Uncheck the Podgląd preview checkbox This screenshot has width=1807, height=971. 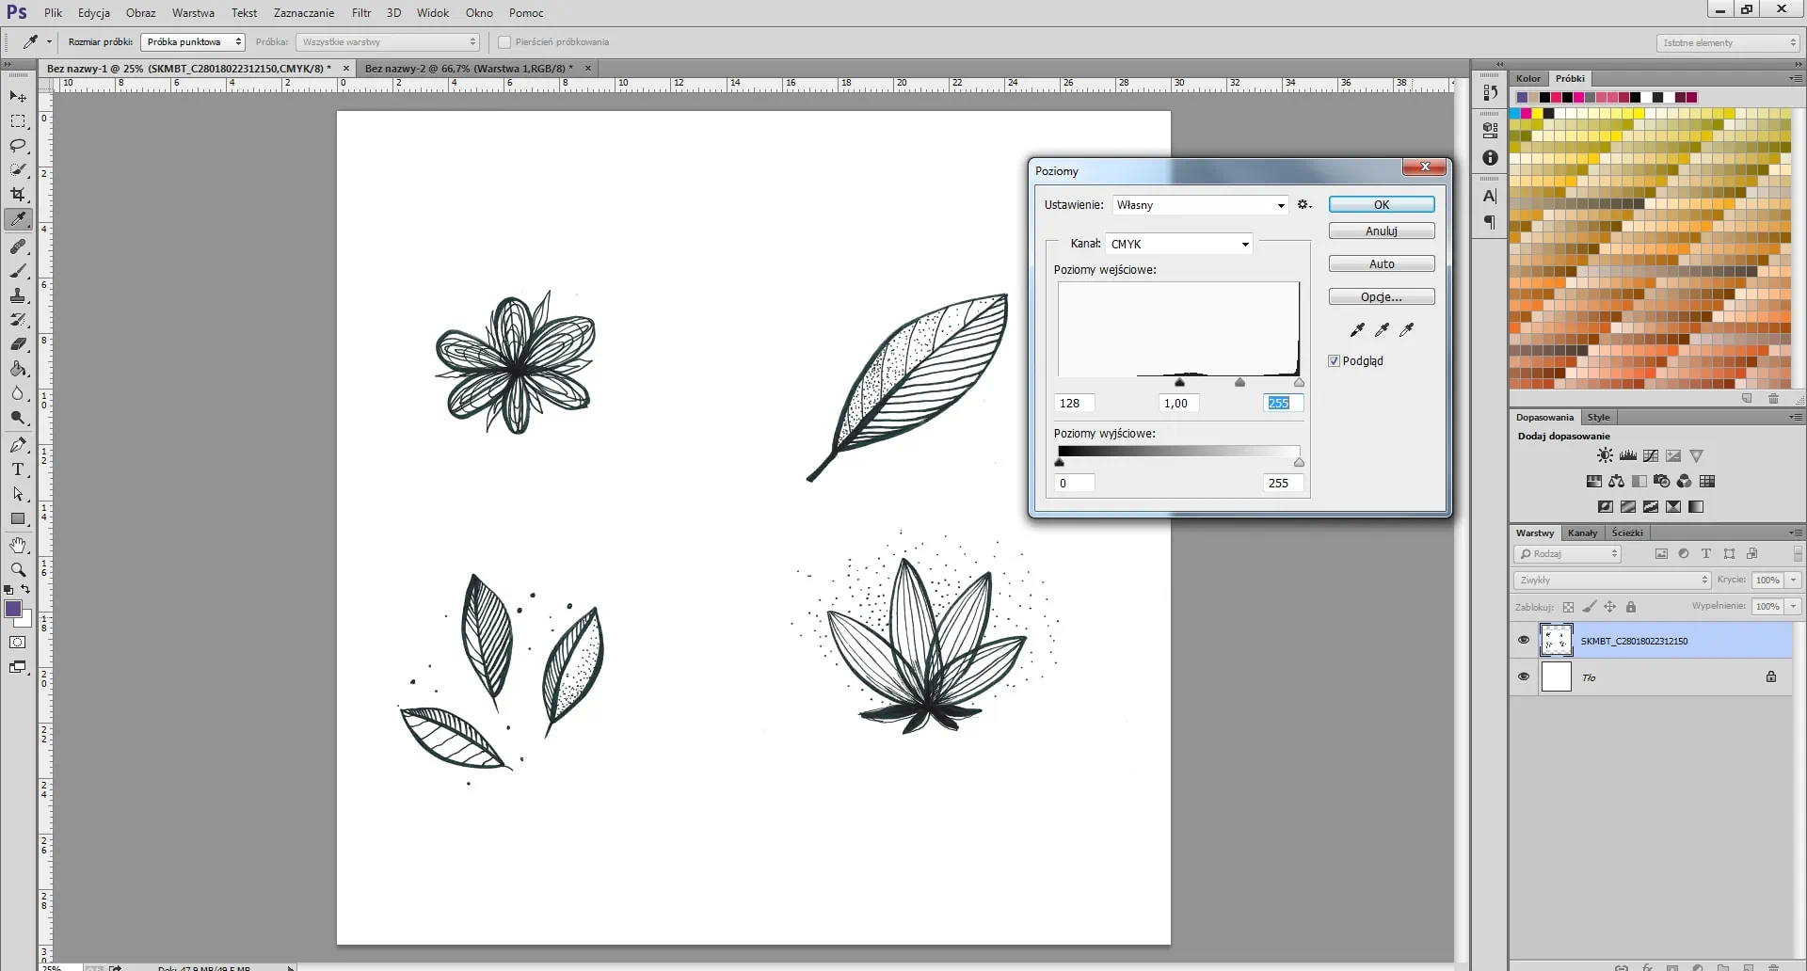[x=1334, y=361]
